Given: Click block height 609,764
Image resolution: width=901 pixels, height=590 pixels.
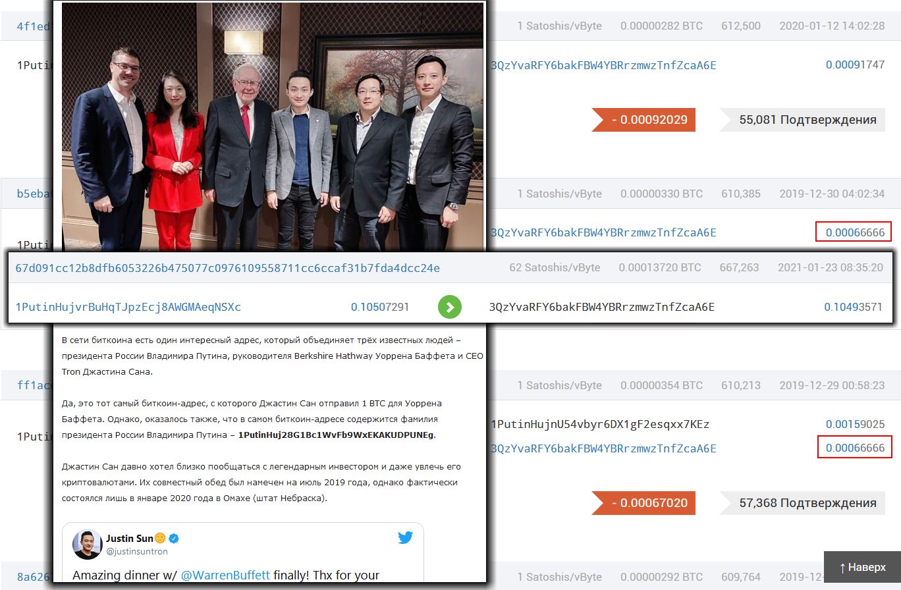Looking at the screenshot, I should point(741,577).
